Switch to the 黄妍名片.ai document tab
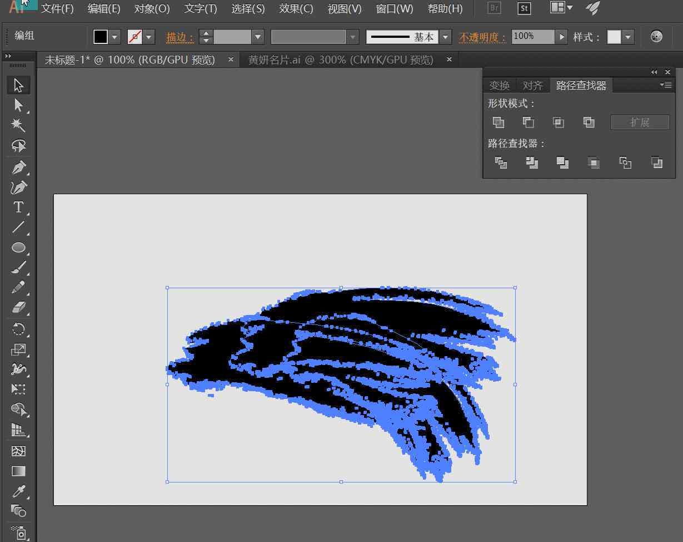Image resolution: width=683 pixels, height=542 pixels. [x=341, y=60]
